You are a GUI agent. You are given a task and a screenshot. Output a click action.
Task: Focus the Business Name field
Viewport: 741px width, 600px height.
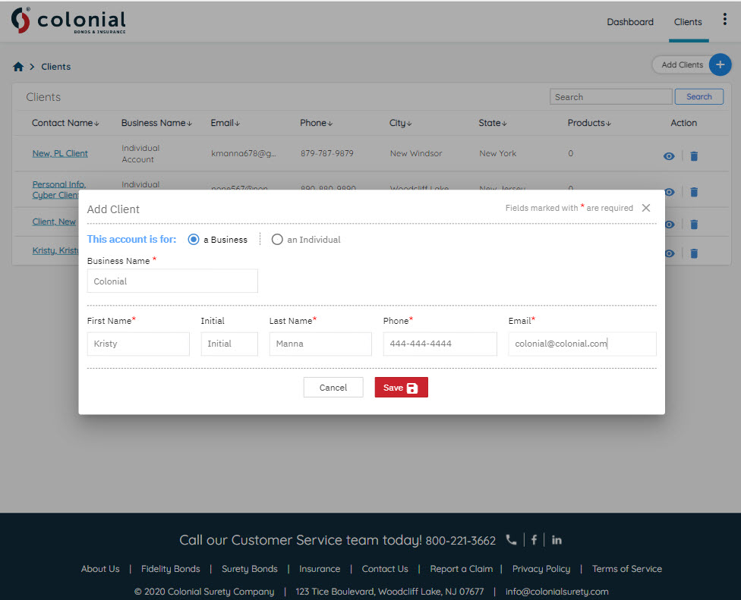[172, 281]
